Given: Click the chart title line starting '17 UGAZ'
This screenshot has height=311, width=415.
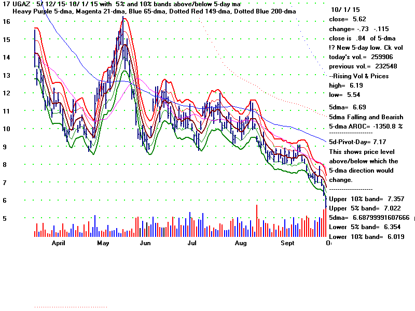Looking at the screenshot, I should [122, 4].
